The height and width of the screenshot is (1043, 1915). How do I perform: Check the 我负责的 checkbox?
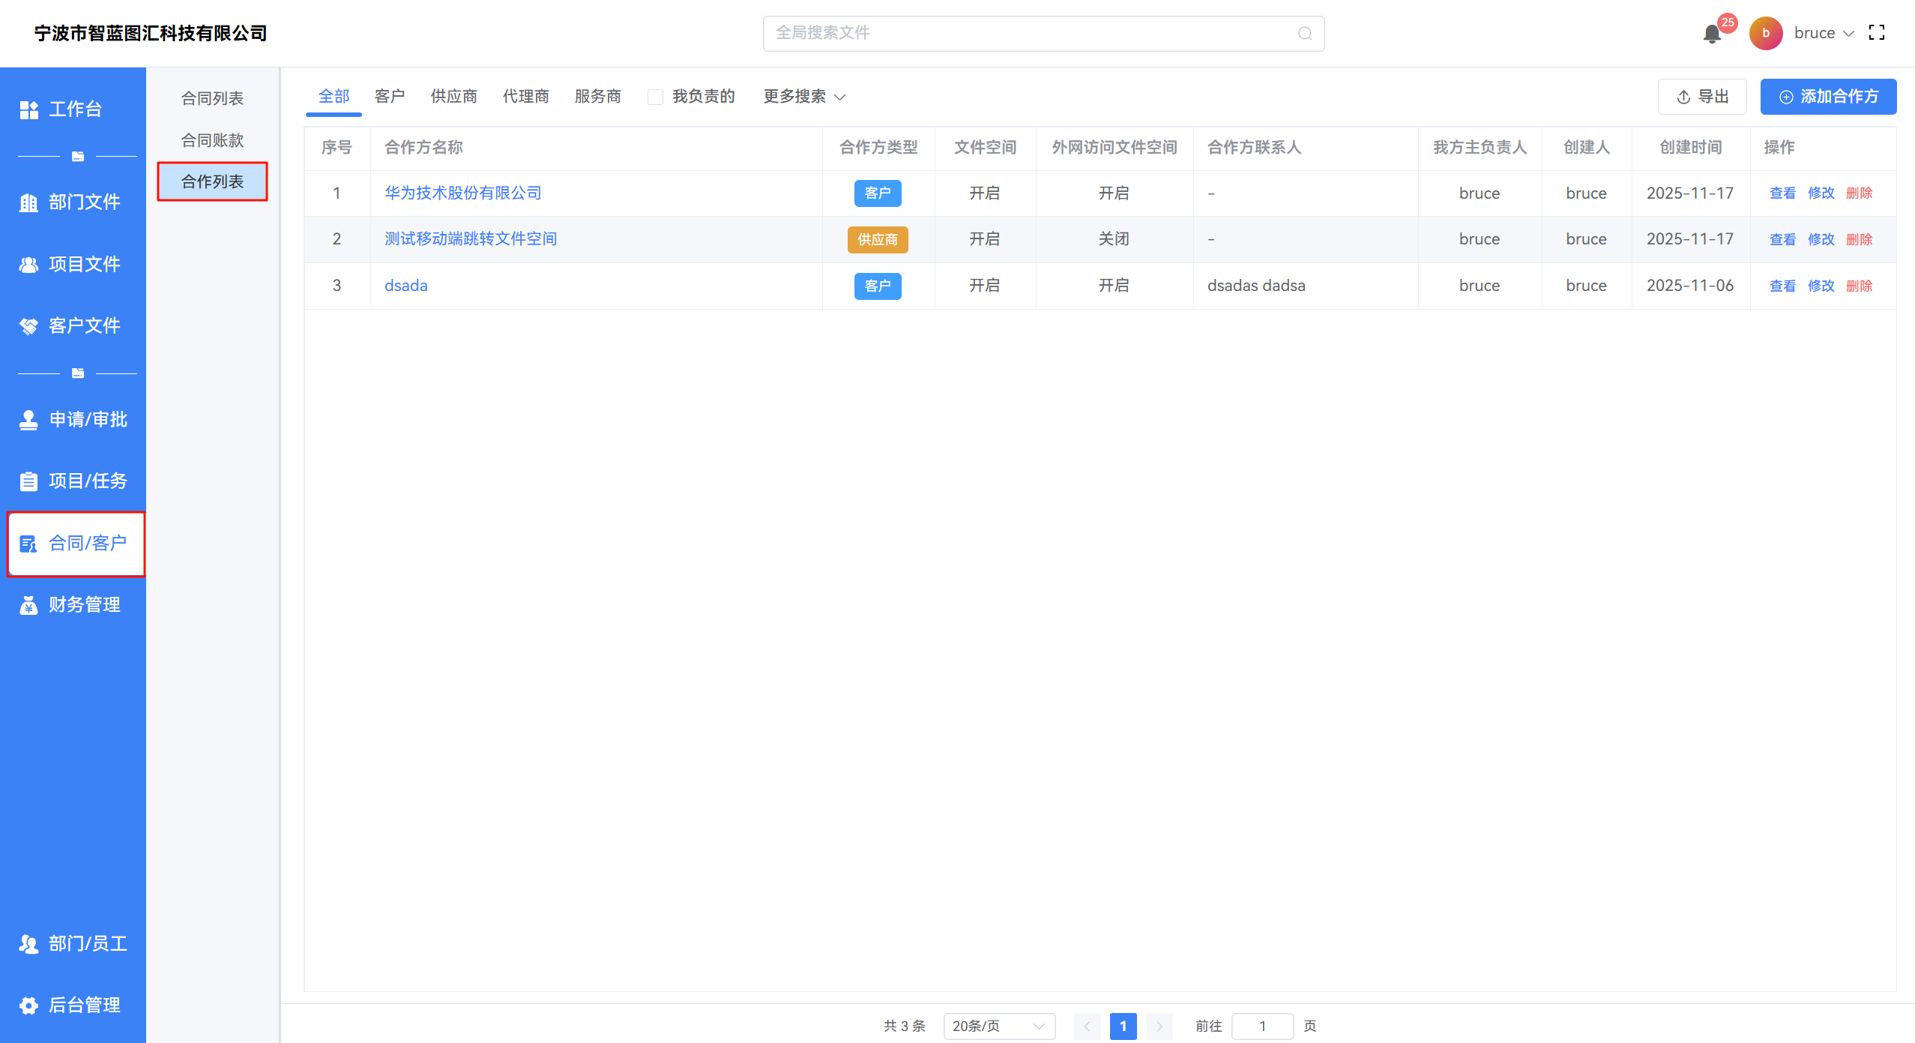655,97
